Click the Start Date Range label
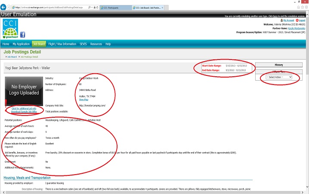Viewport: 309px width, 194px height. coord(212,66)
